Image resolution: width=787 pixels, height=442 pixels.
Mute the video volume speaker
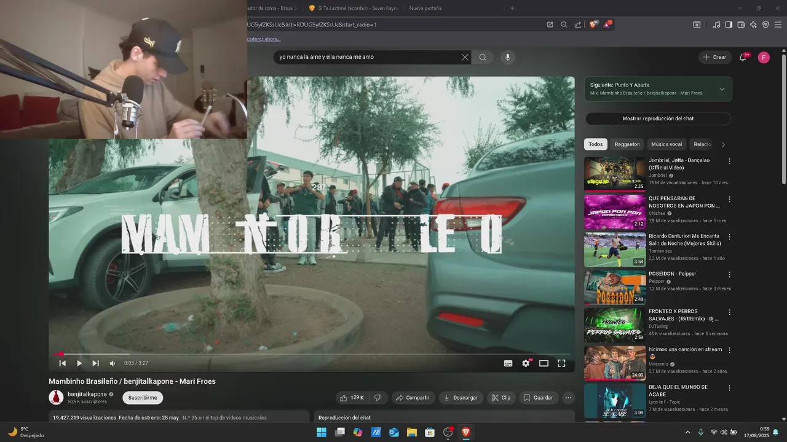[x=112, y=363]
